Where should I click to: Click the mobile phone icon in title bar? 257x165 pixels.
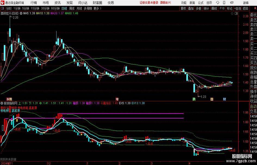point(224,3)
